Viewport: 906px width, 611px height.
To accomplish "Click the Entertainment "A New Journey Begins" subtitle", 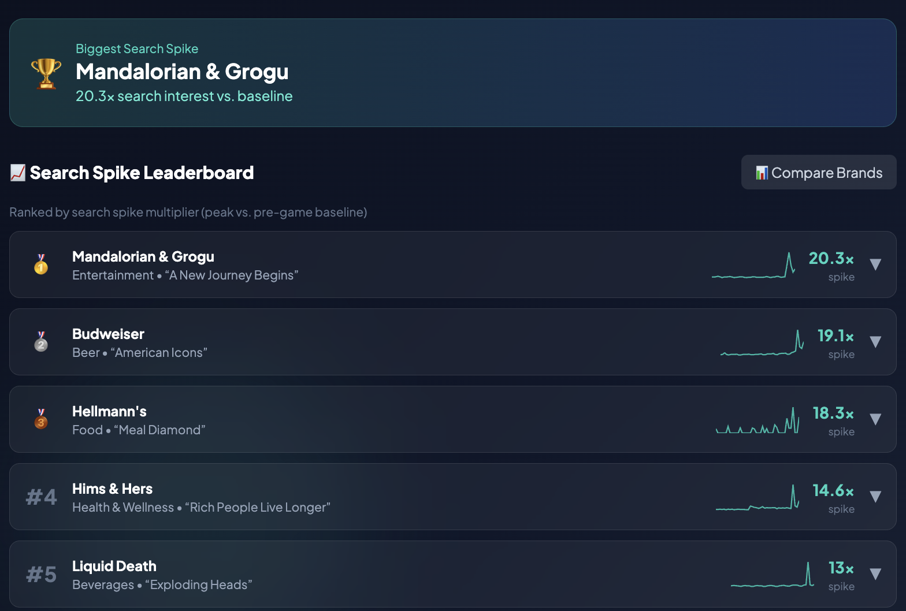I will tap(185, 275).
